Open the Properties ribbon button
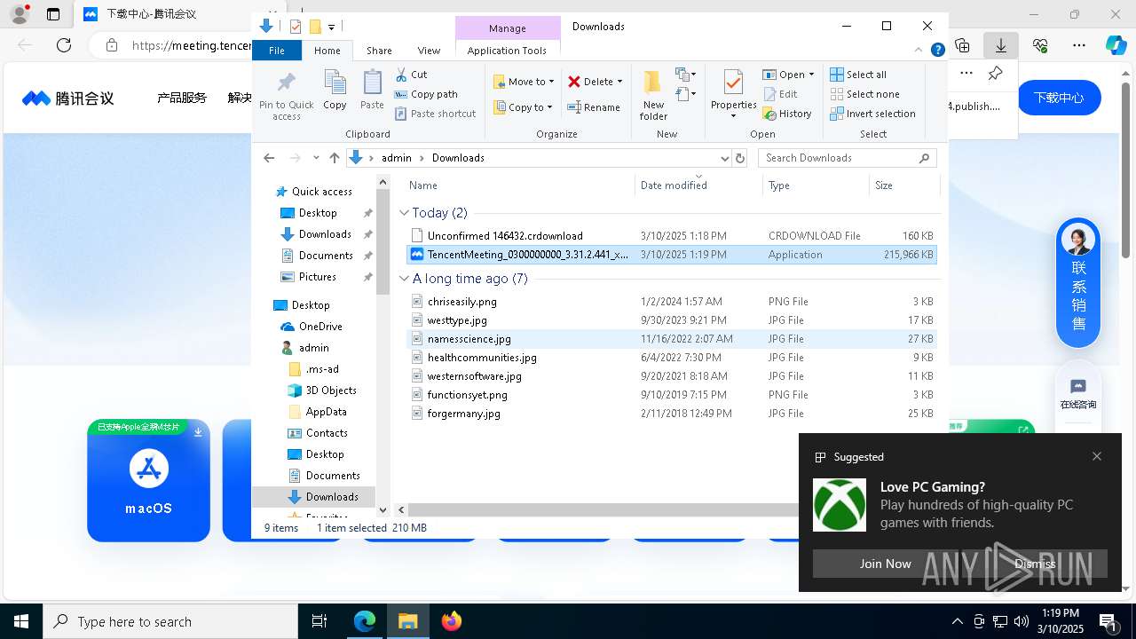1136x639 pixels. 733,94
